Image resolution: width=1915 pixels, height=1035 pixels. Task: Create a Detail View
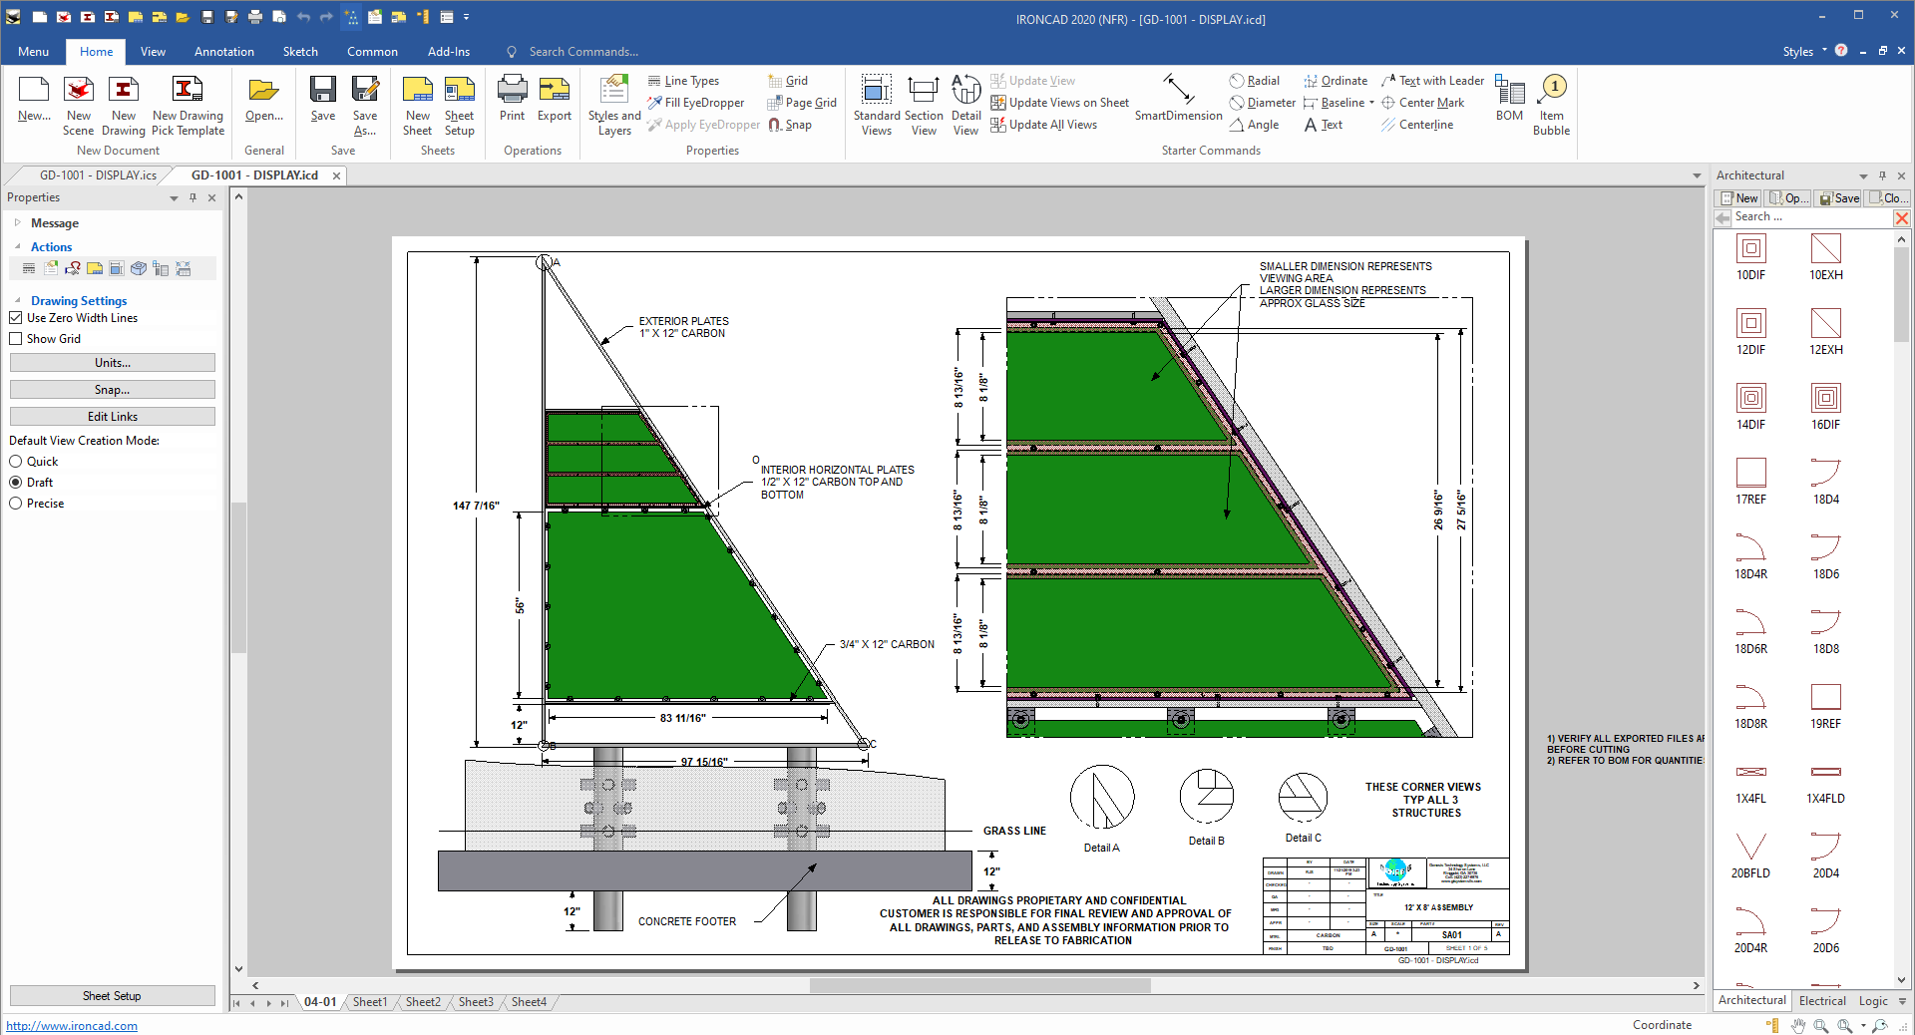(965, 105)
